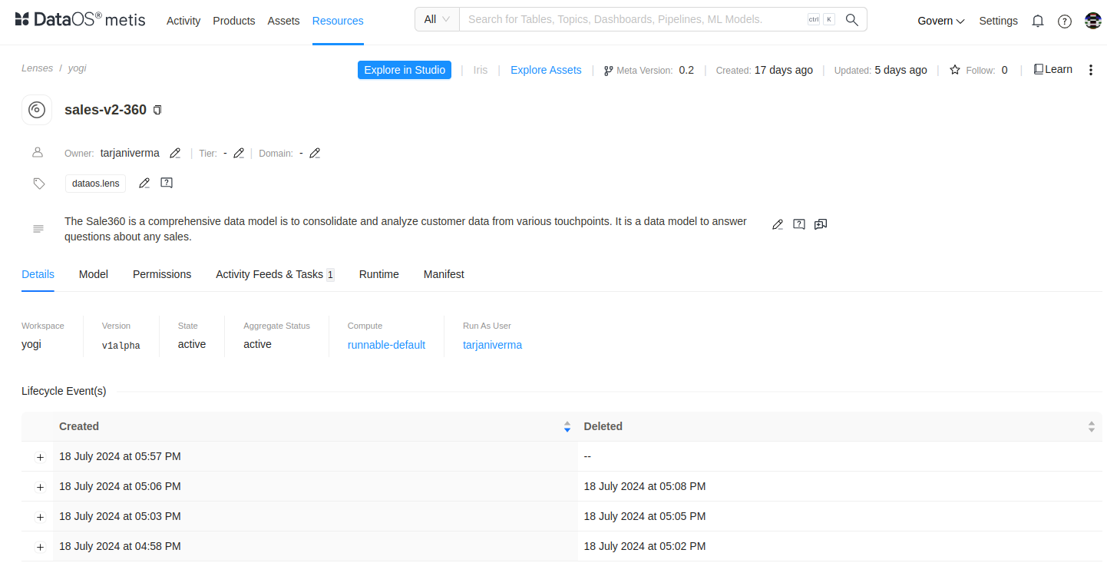Click the Follow star icon

955,70
